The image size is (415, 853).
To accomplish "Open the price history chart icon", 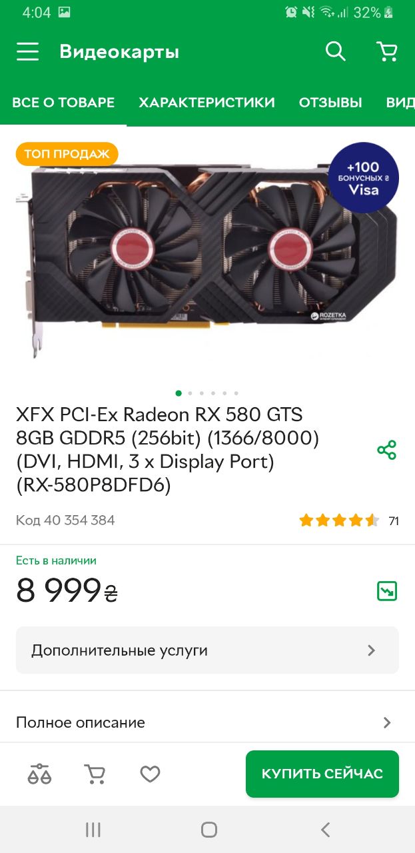I will coord(387,590).
